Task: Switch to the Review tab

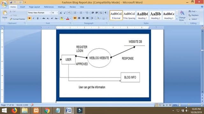Action: pos(73,7)
